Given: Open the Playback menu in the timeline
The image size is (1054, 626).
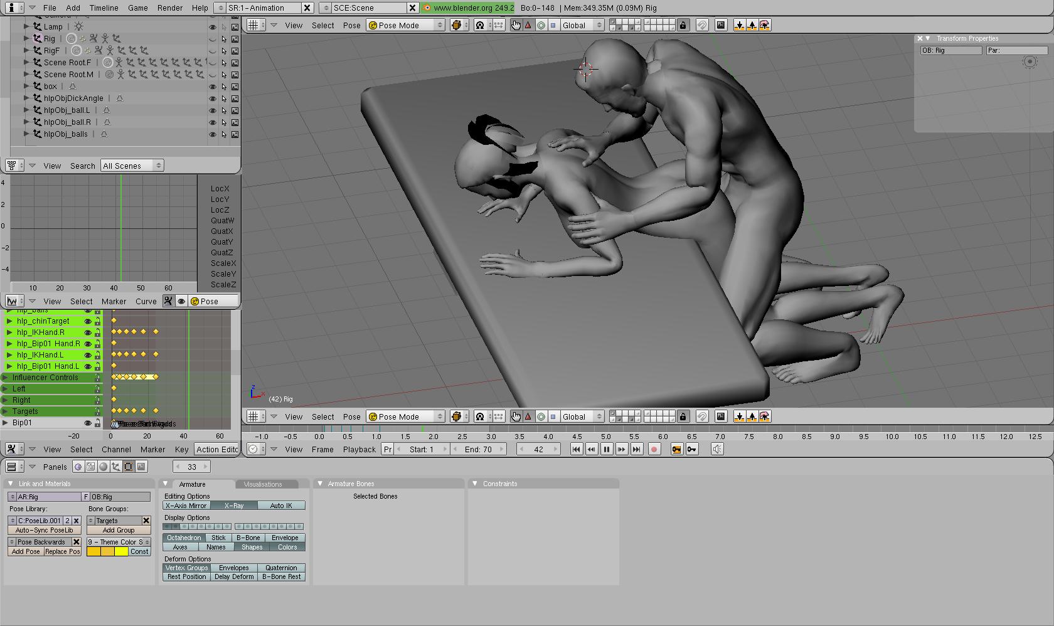Looking at the screenshot, I should (359, 449).
